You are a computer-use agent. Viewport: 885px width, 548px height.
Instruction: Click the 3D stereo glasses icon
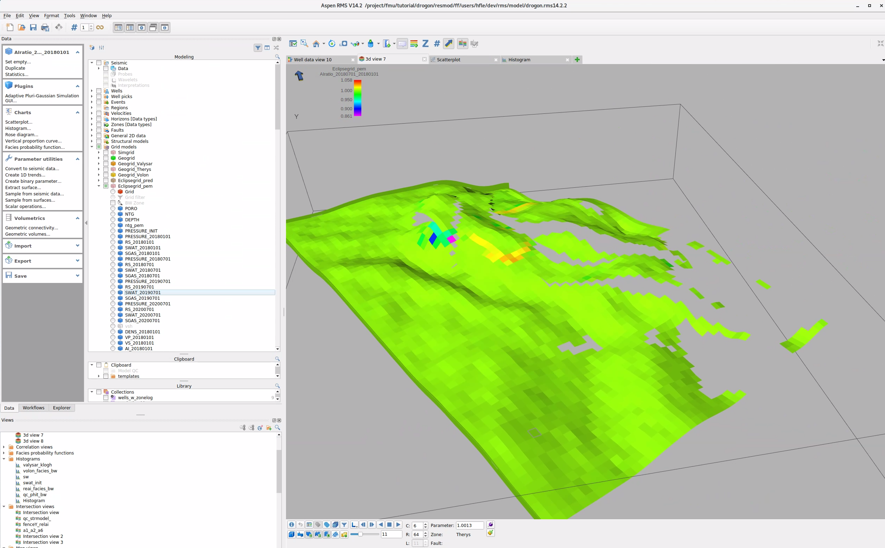[355, 43]
